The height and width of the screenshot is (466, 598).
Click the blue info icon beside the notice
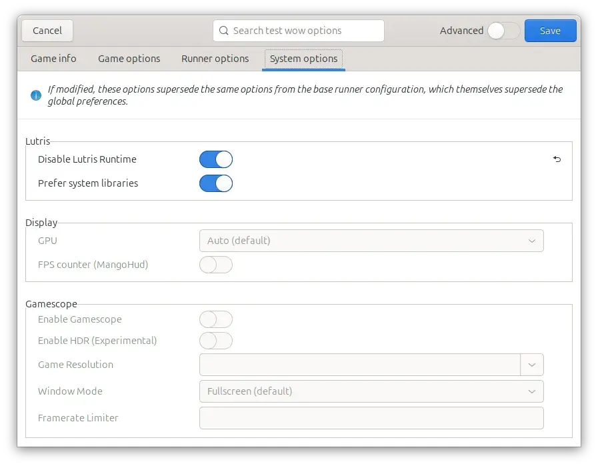click(36, 95)
